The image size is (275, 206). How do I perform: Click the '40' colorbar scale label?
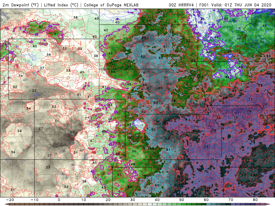point(157,200)
